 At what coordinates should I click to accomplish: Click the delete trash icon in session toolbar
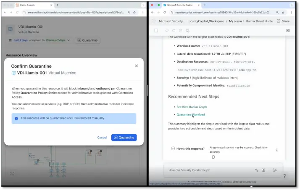[x=181, y=30]
